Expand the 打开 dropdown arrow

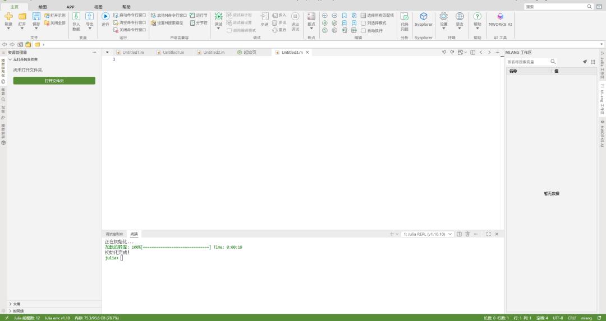22,29
